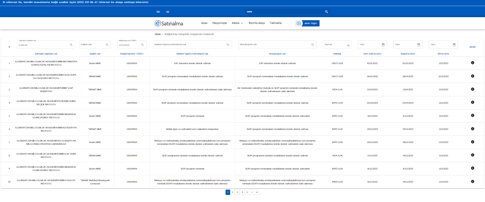Open details info icon for row 7
The image size is (485, 202).
[473, 142]
